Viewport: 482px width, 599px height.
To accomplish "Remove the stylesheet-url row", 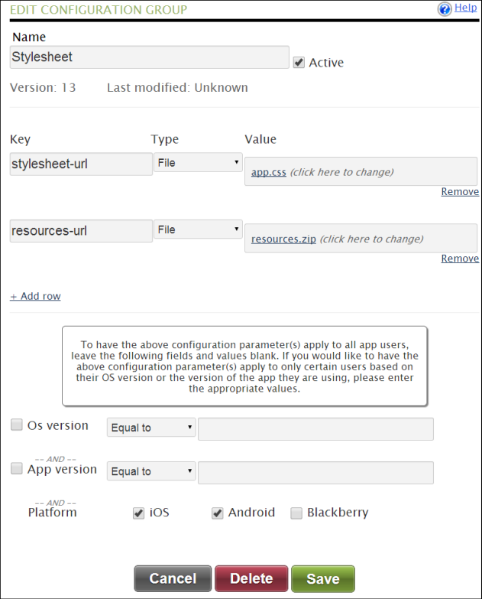I will tap(460, 192).
